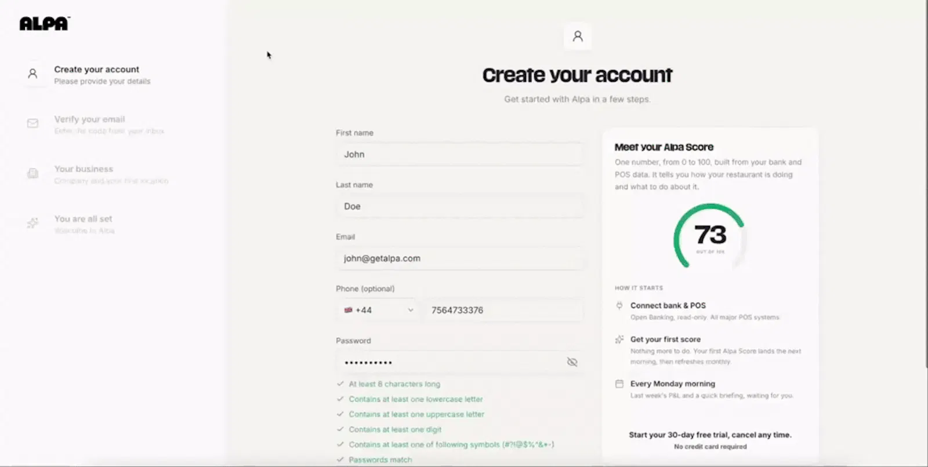Click checkmark beside Contains at least one lowercase letter
The width and height of the screenshot is (928, 467).
pyautogui.click(x=340, y=399)
